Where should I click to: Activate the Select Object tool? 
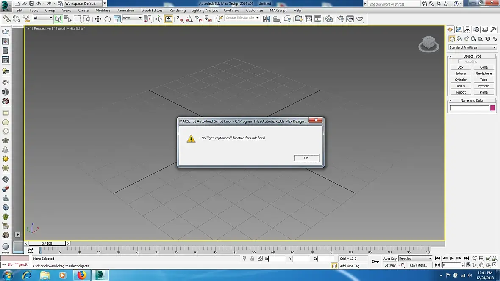pos(58,19)
